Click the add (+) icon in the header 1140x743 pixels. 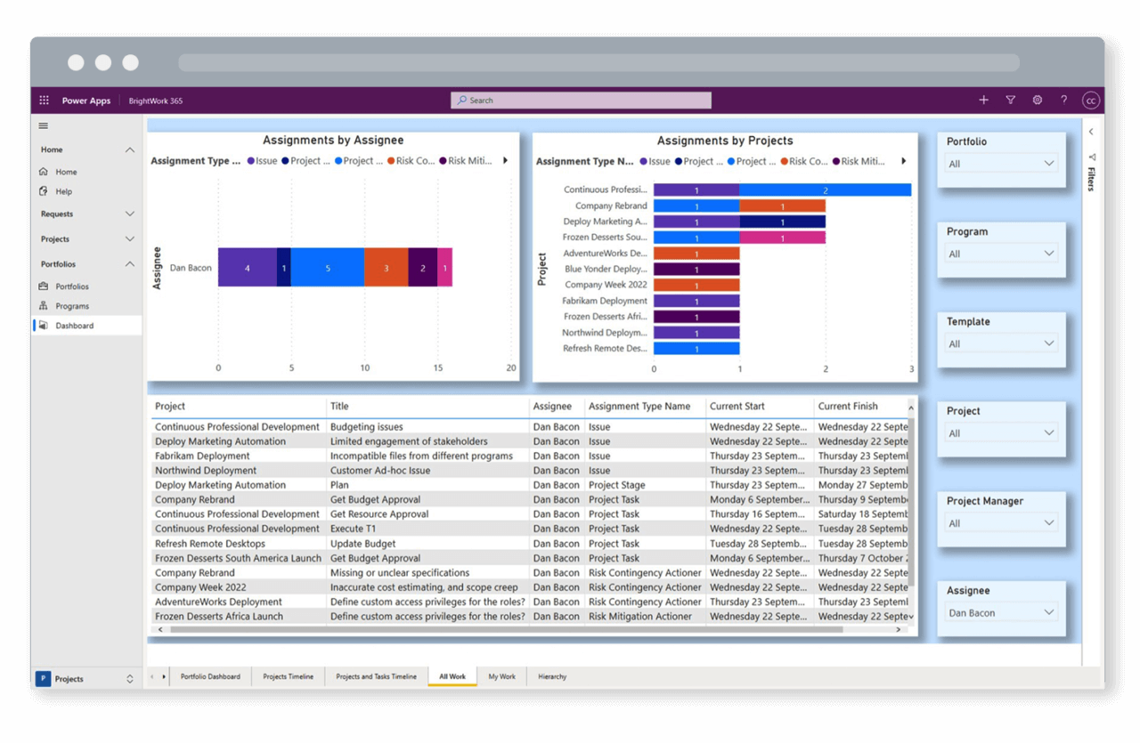tap(983, 100)
